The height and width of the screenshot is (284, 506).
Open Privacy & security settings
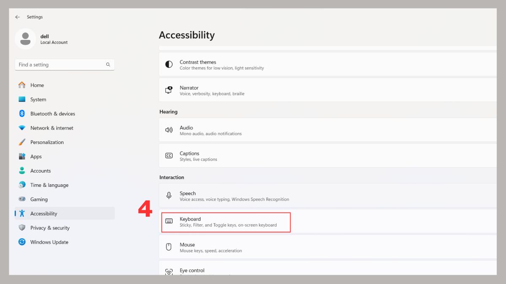point(65,228)
